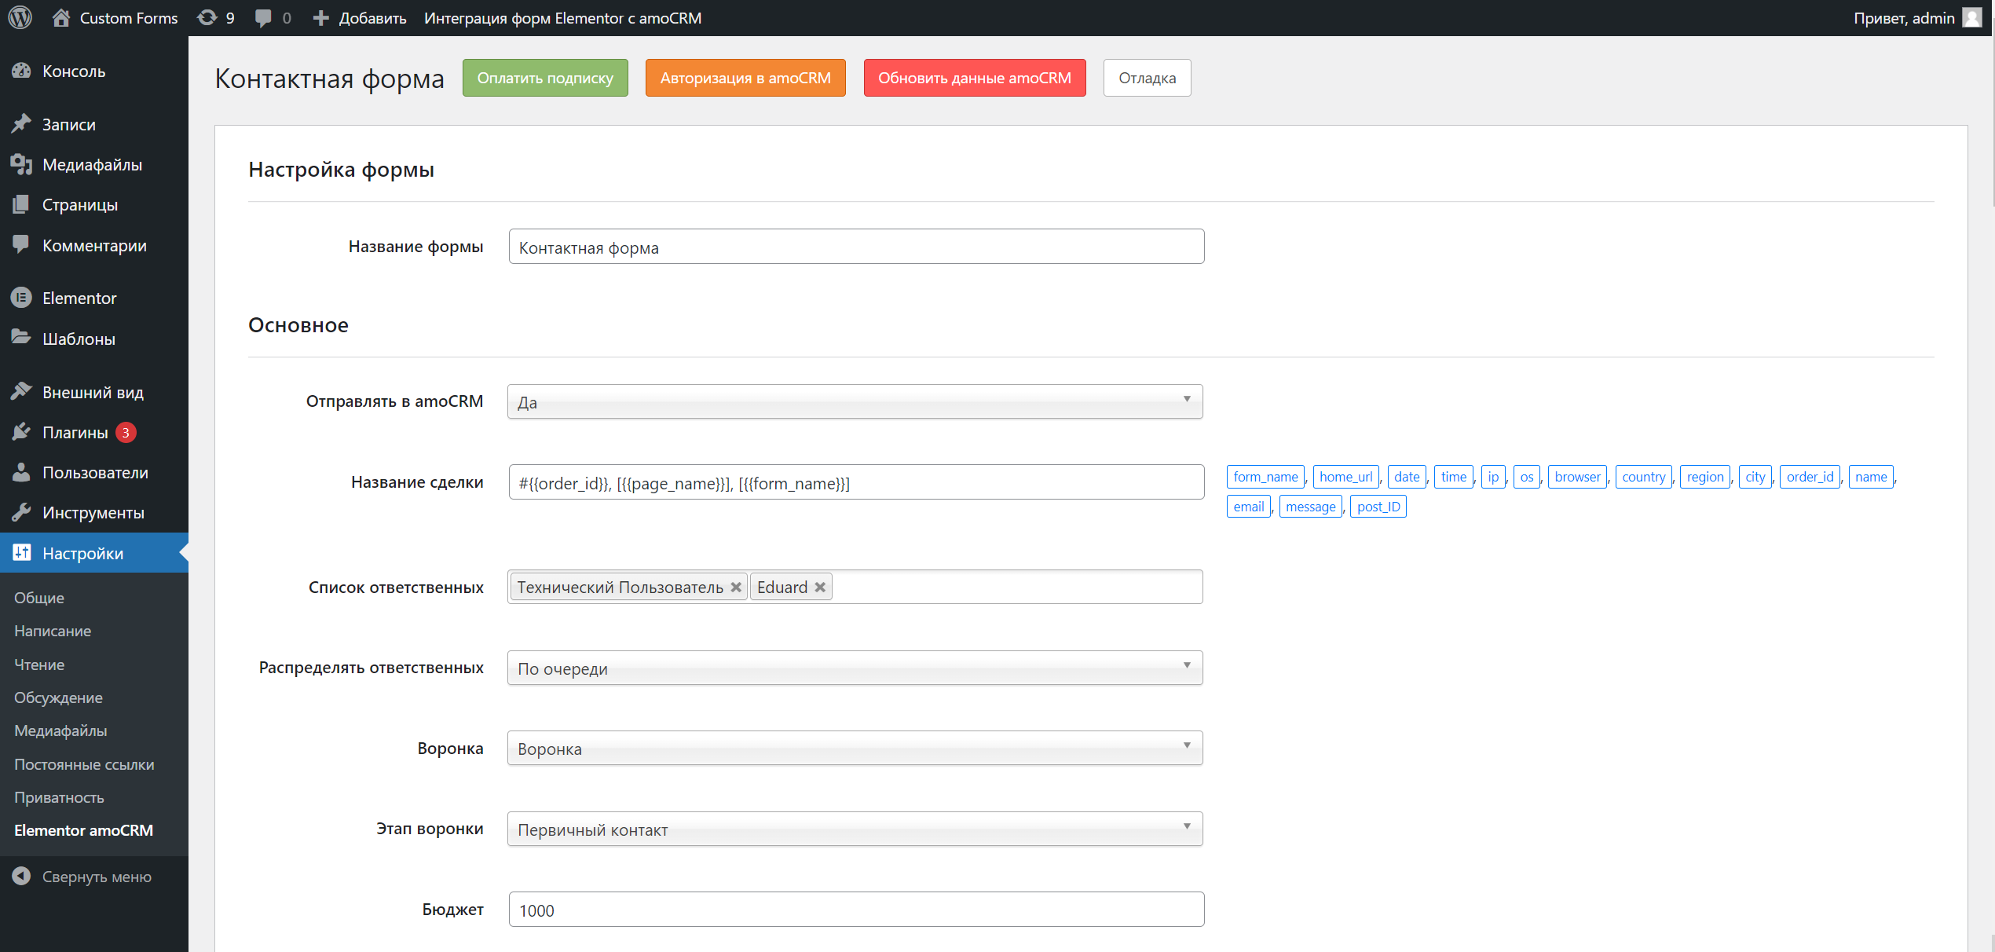
Task: Select the Шаблоны folder icon
Action: [21, 338]
